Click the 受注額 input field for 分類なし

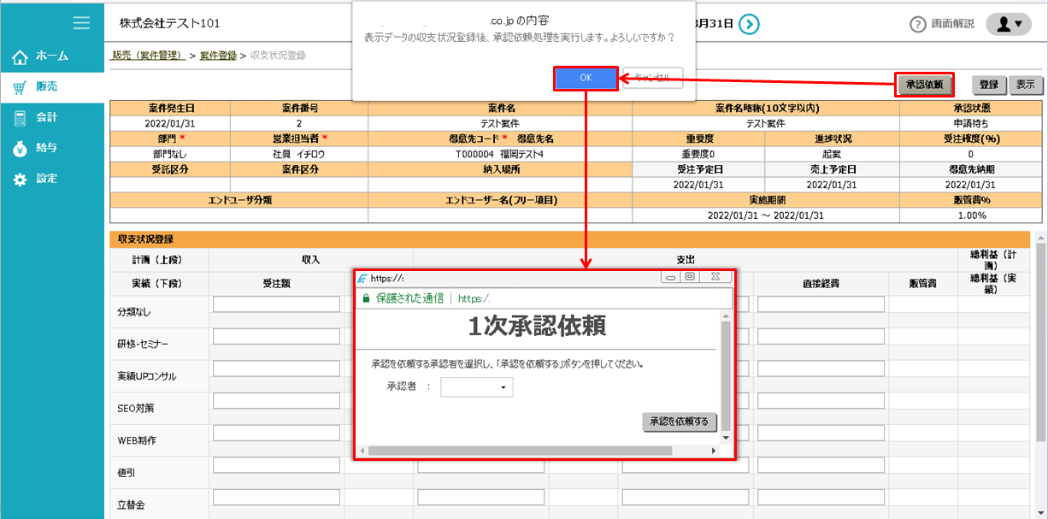coord(275,304)
